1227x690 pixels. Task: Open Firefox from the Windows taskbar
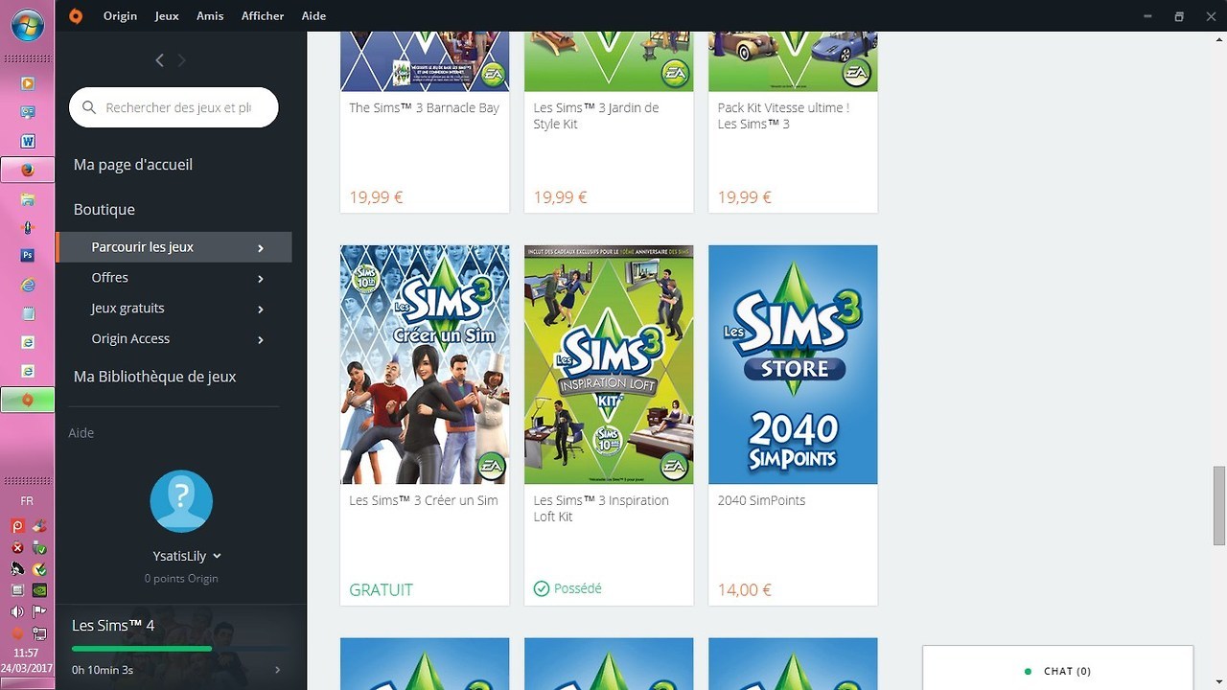tap(28, 171)
